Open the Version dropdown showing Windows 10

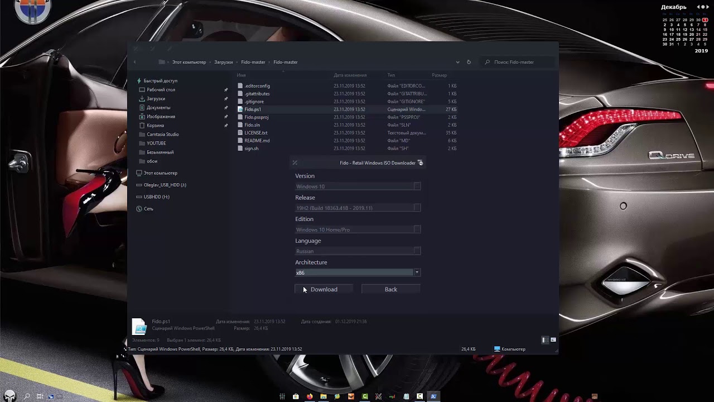358,186
